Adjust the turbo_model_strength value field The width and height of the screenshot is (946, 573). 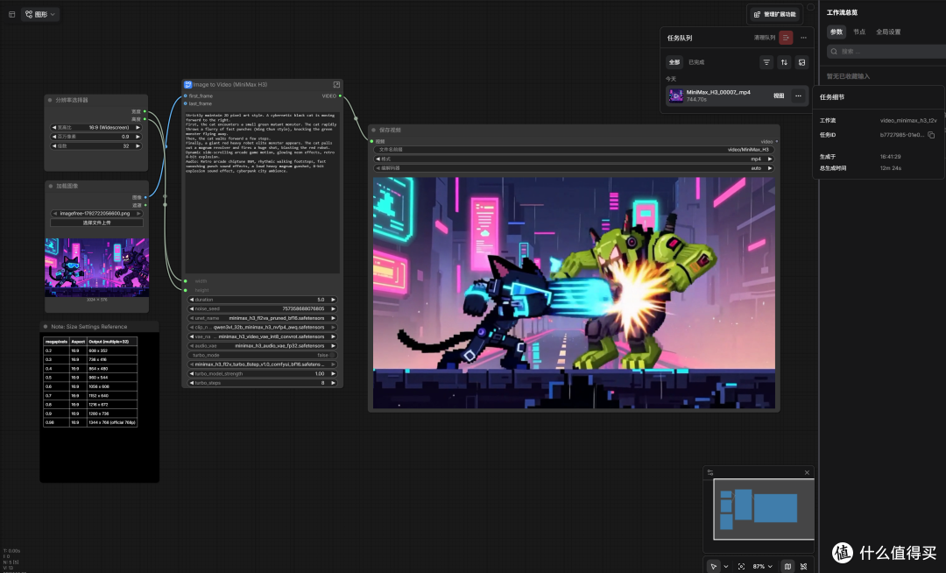click(x=263, y=373)
